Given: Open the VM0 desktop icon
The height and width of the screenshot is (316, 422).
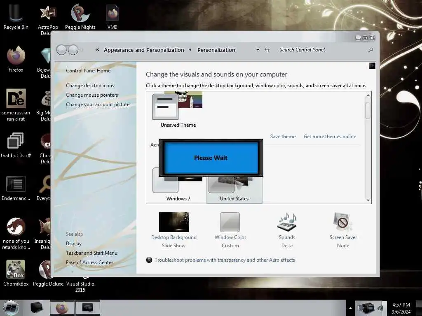Looking at the screenshot, I should pos(112,16).
